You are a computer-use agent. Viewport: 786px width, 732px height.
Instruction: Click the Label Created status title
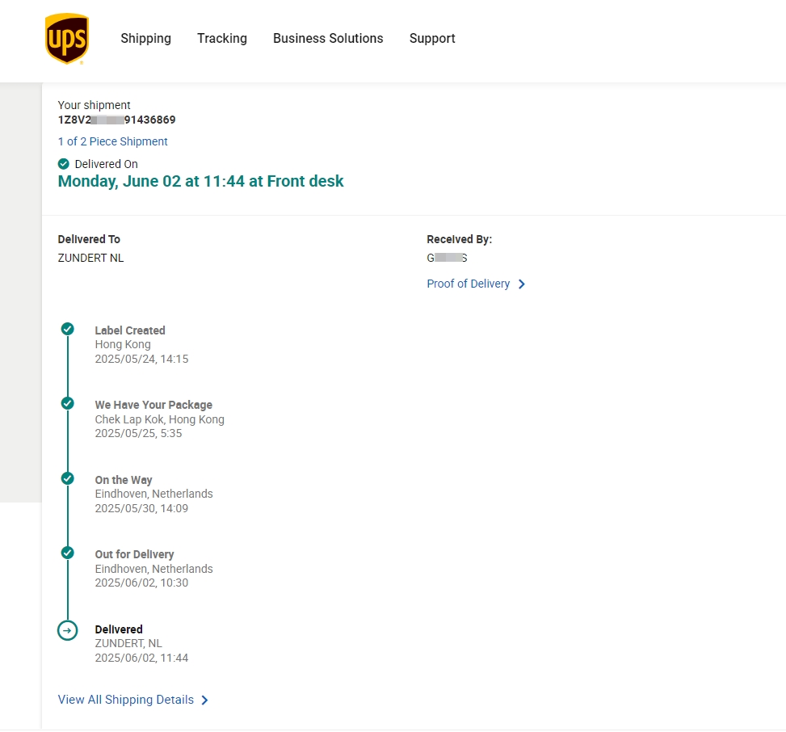point(130,330)
